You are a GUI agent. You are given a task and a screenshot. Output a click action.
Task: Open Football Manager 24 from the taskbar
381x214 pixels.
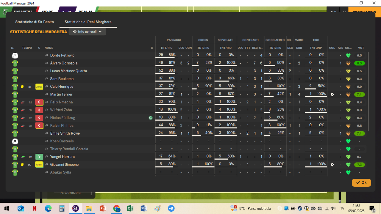point(76,208)
